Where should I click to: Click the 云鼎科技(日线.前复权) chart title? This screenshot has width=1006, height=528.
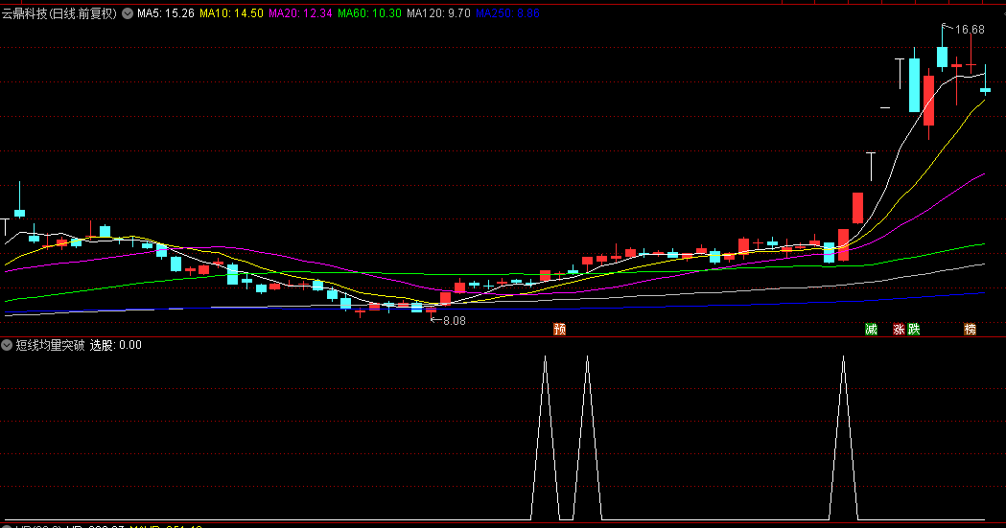click(x=59, y=14)
